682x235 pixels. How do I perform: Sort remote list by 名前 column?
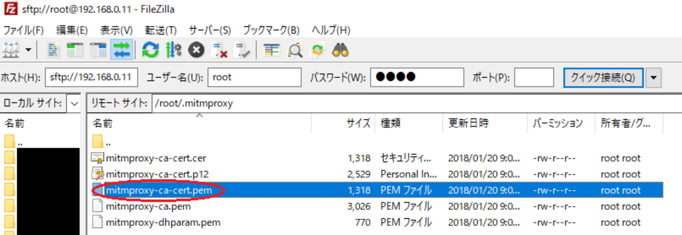coord(199,124)
